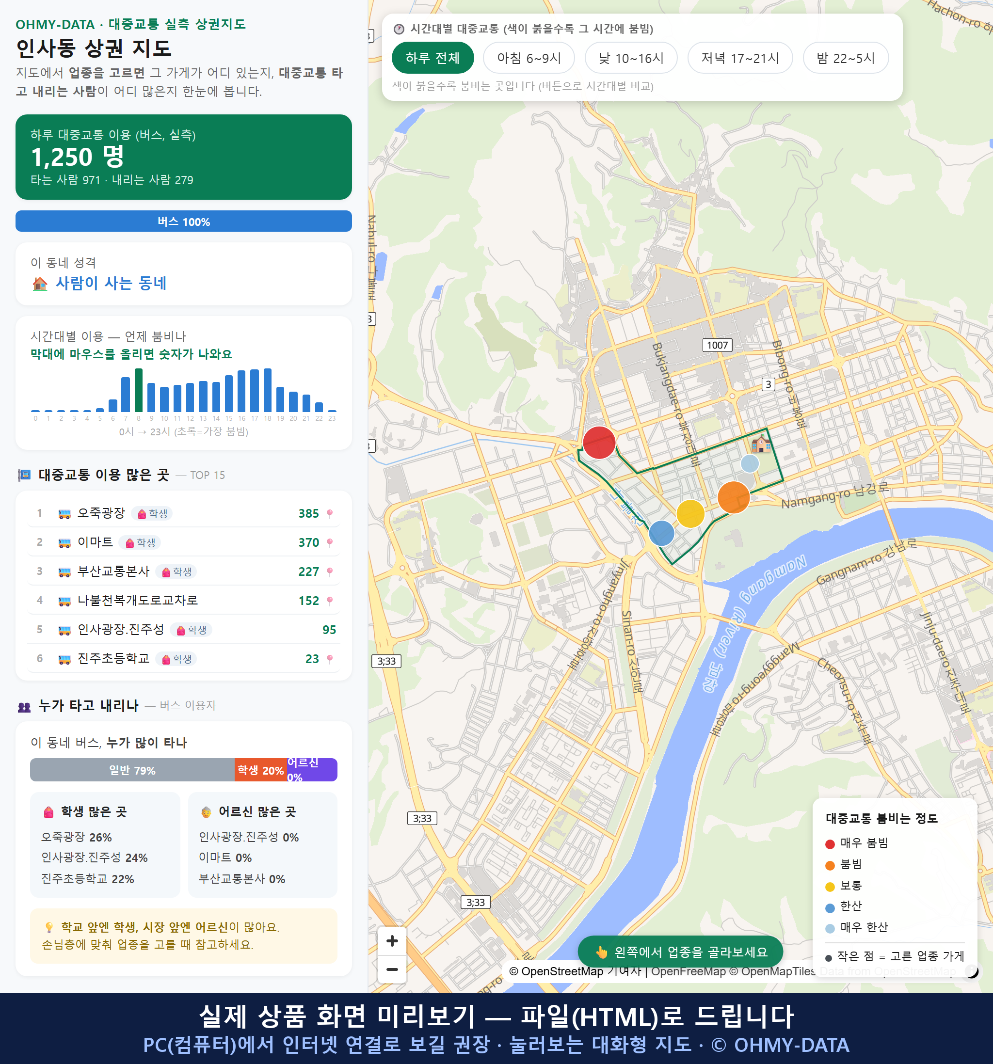
Task: Open the OpenFreeMap attribution link
Action: coord(688,971)
